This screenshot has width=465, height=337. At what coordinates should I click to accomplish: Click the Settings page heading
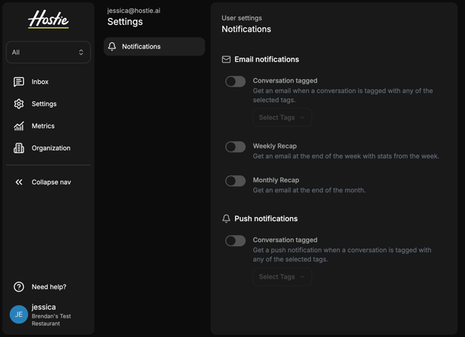125,21
